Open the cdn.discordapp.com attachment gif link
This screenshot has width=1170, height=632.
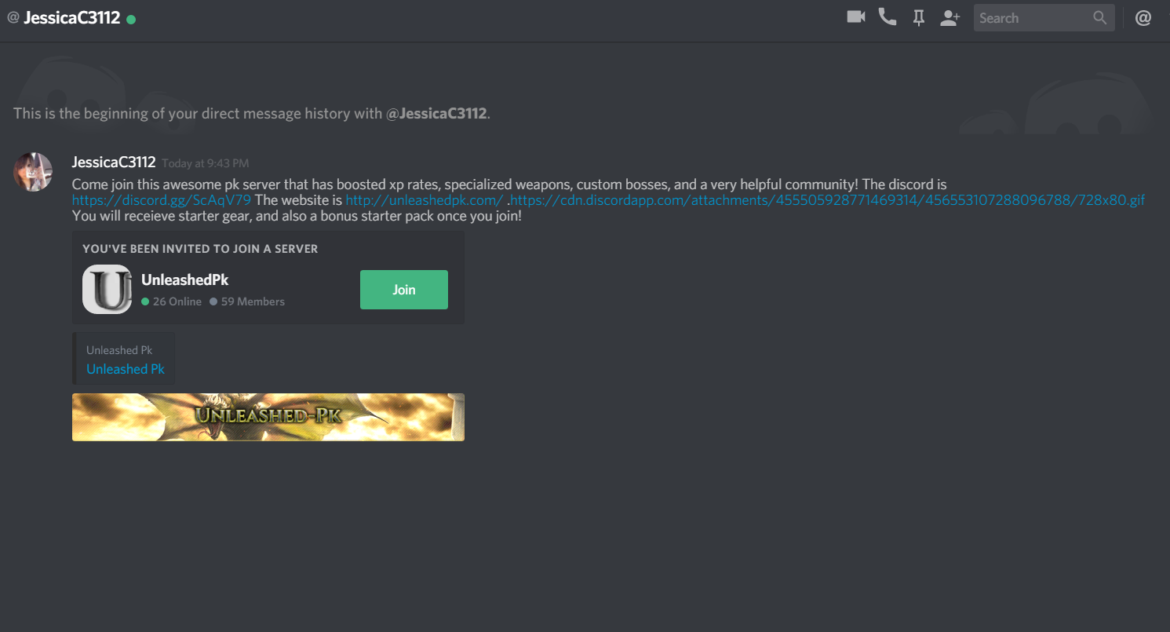coord(828,200)
